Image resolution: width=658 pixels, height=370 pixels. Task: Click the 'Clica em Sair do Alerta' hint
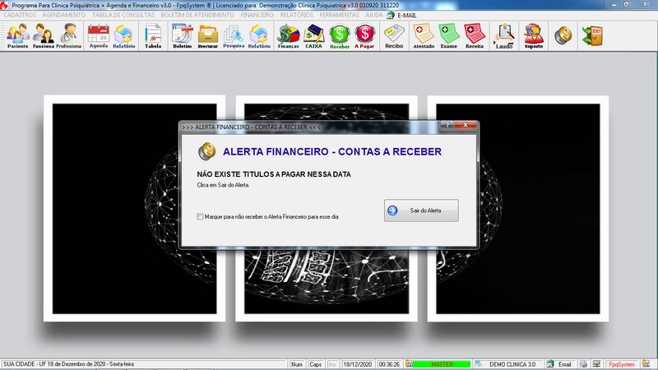223,184
